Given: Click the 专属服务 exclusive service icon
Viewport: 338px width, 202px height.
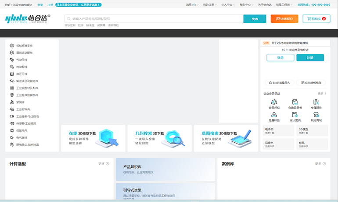Looking at the screenshot, I should [x=316, y=102].
